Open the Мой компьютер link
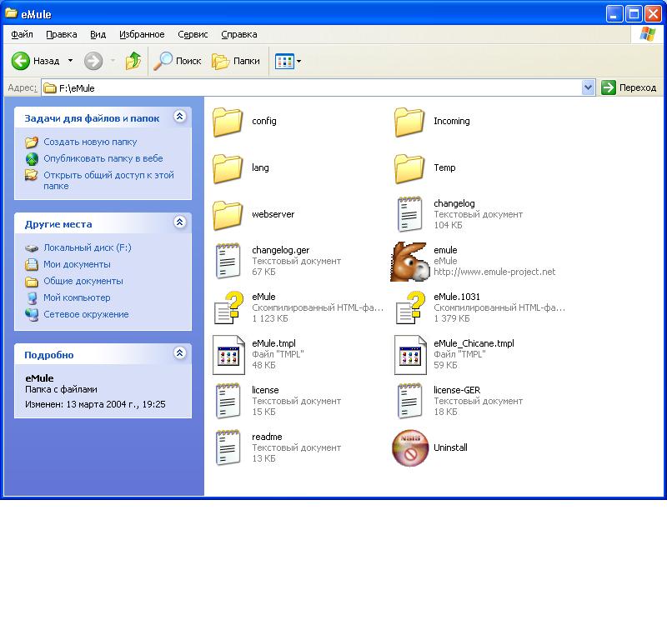Image resolution: width=667 pixels, height=640 pixels. 77,298
